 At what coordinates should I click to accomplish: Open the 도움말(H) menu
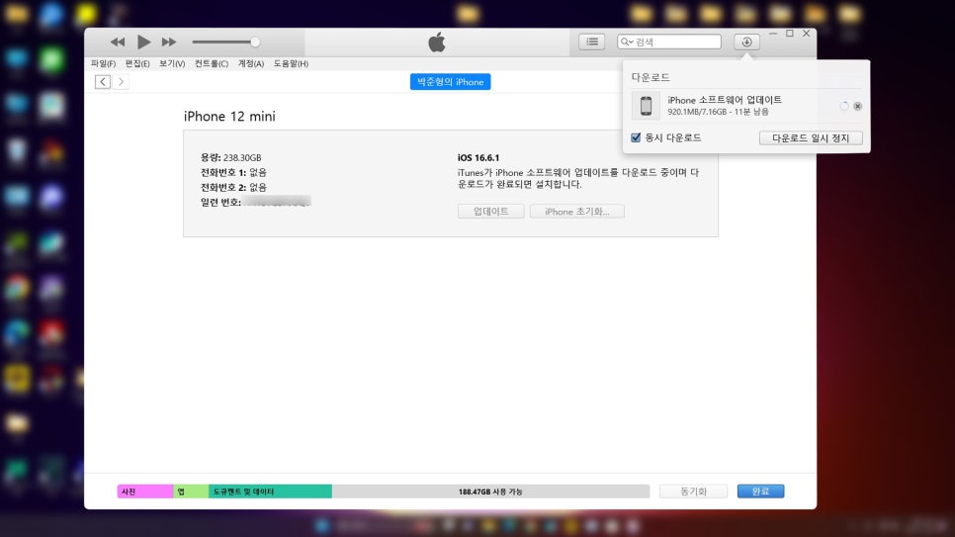pyautogui.click(x=291, y=63)
